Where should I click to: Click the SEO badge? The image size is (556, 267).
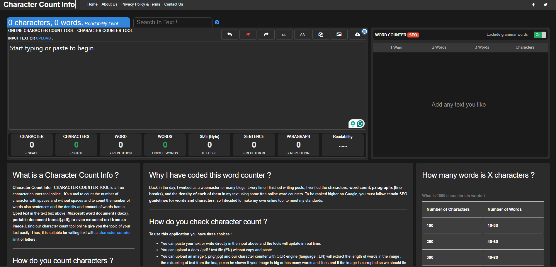pyautogui.click(x=413, y=35)
